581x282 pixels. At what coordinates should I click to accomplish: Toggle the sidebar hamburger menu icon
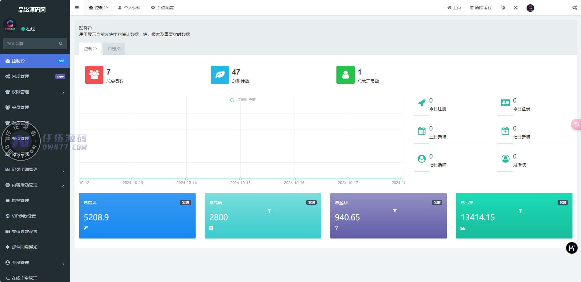coord(77,8)
